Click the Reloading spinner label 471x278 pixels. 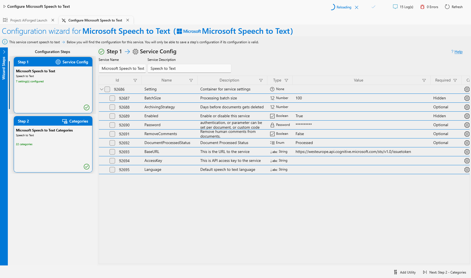344,7
